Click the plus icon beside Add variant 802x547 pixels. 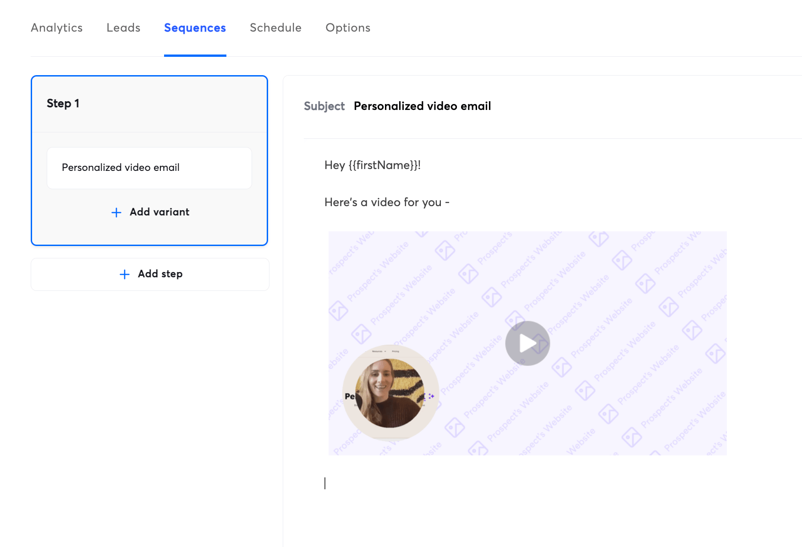116,213
